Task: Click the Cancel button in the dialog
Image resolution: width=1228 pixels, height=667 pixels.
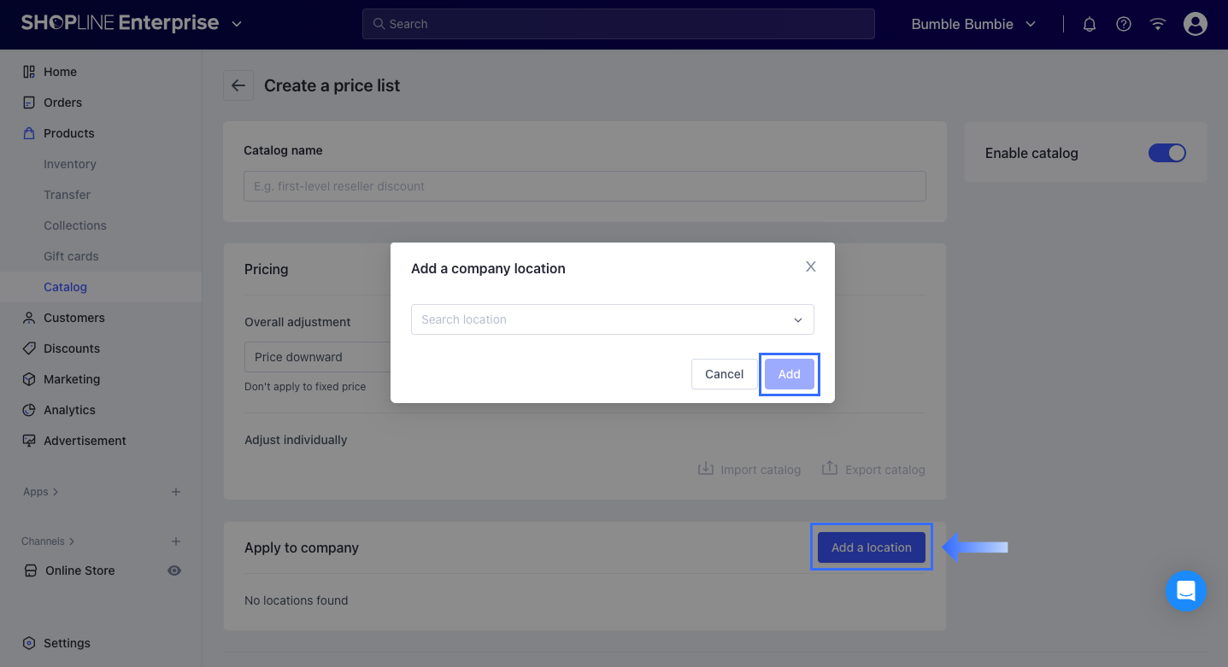Action: 724,374
